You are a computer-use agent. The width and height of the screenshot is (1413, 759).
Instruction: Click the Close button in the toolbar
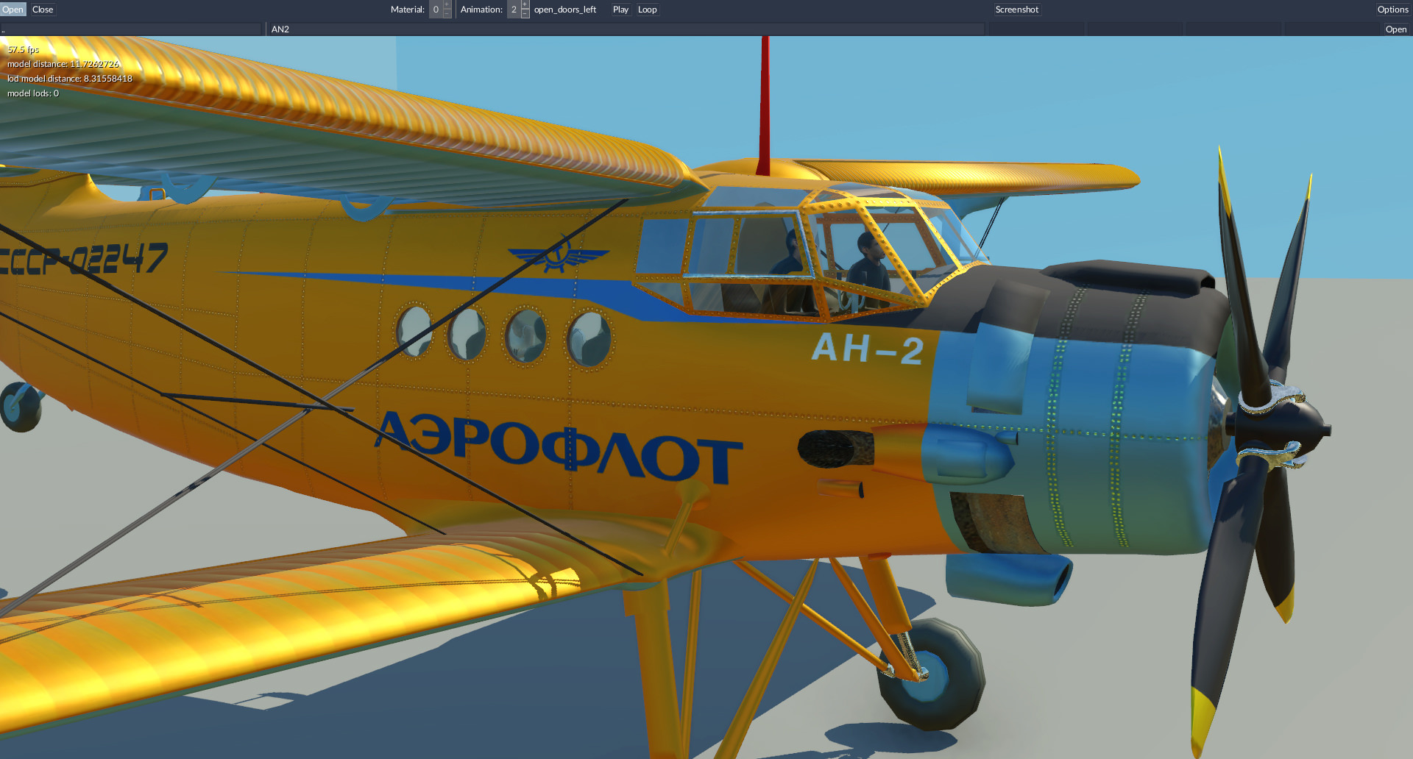point(43,10)
